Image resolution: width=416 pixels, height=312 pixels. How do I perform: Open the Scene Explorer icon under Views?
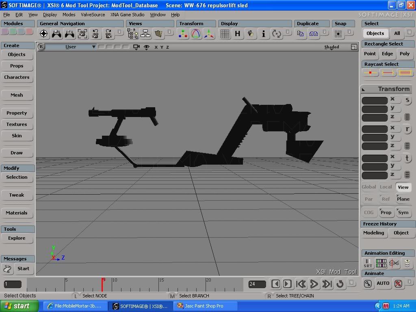(132, 34)
